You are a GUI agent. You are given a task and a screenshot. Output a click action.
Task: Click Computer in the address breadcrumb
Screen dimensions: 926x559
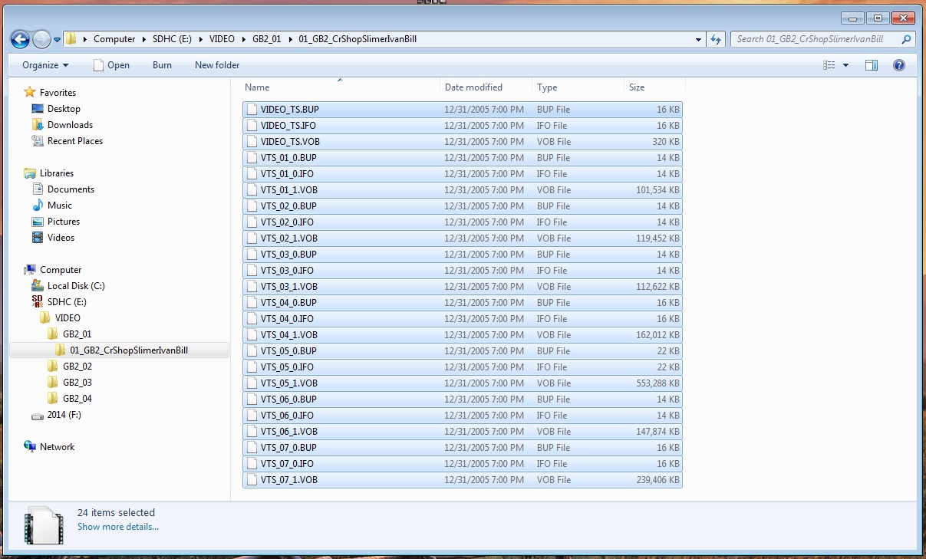[114, 39]
